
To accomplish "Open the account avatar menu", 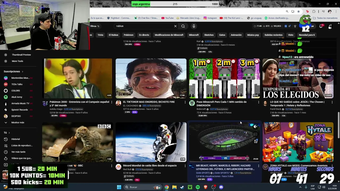I will [330, 26].
